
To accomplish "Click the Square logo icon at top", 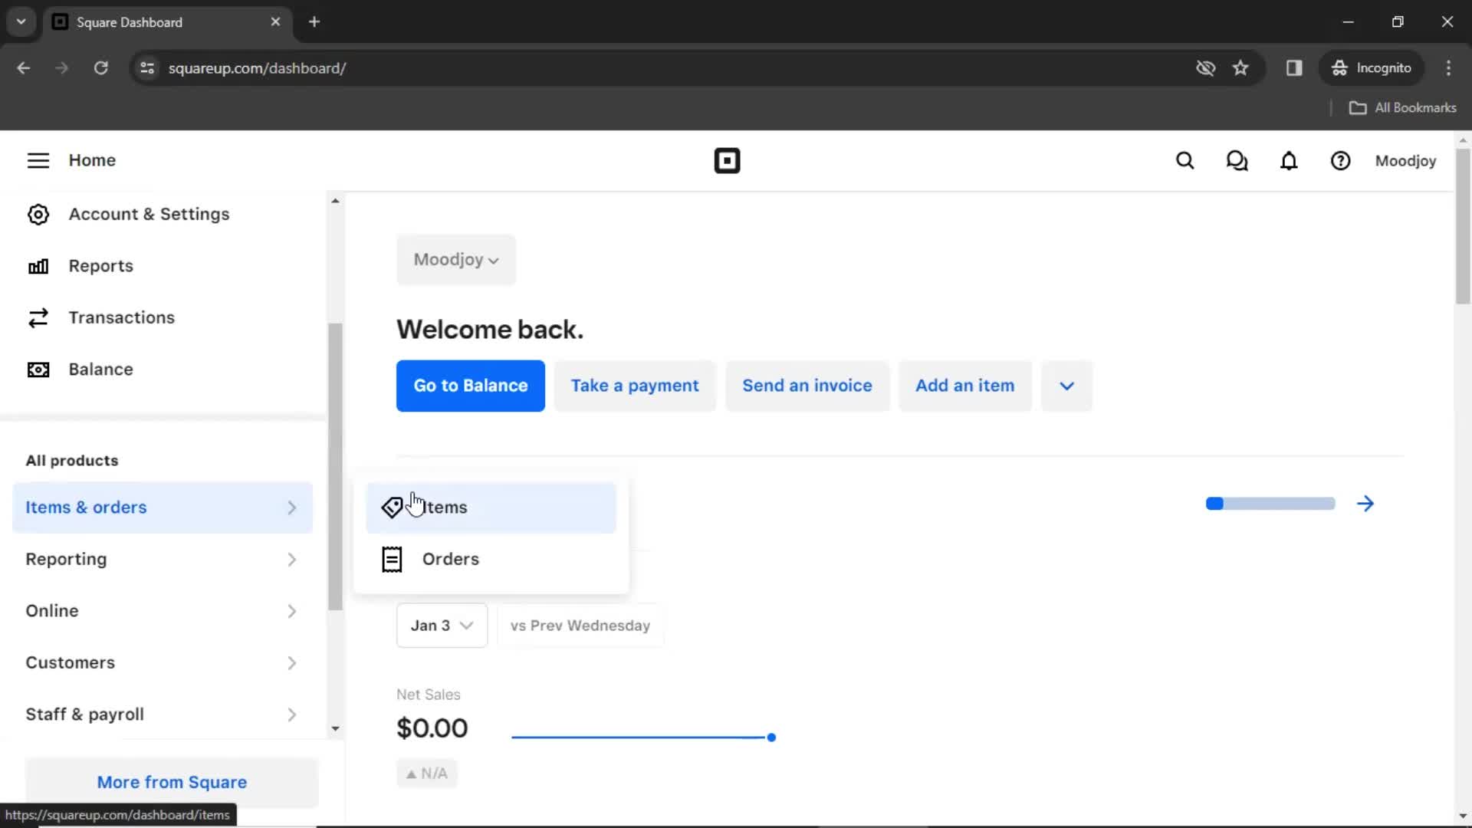I will pyautogui.click(x=727, y=161).
